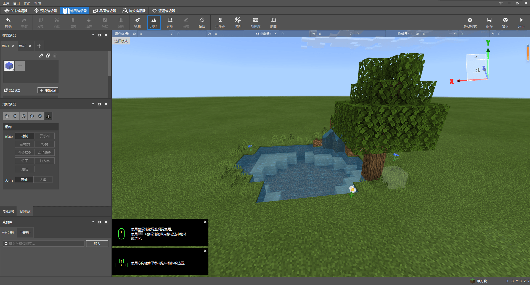
Task: Select the 橡树 tree type
Action: [x=25, y=136]
